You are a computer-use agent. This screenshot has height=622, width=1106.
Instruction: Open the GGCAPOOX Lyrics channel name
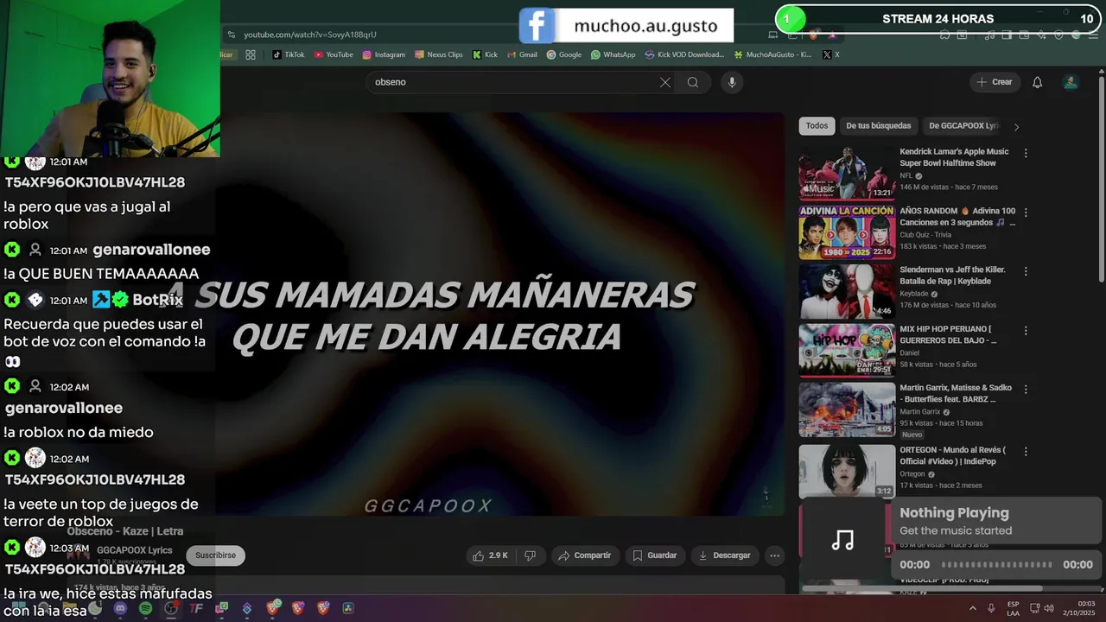point(134,550)
